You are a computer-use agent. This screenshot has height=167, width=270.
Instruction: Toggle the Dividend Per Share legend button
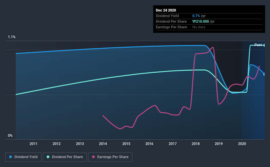[65, 157]
